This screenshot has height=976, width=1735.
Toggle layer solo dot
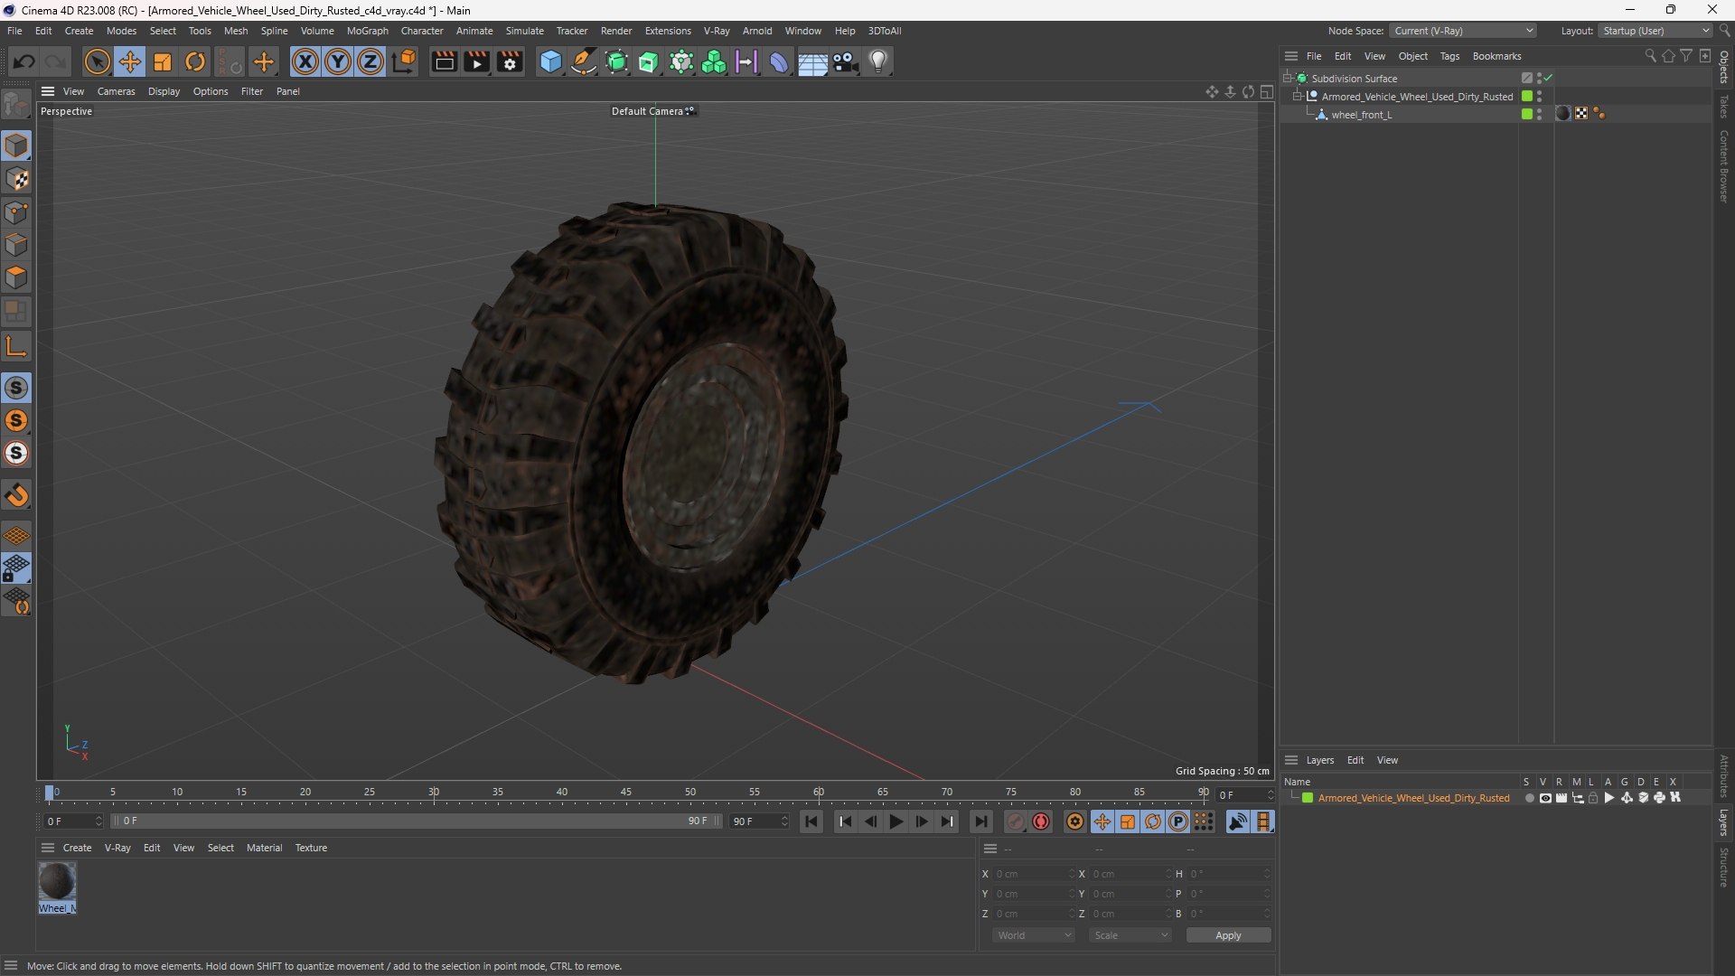coord(1529,798)
